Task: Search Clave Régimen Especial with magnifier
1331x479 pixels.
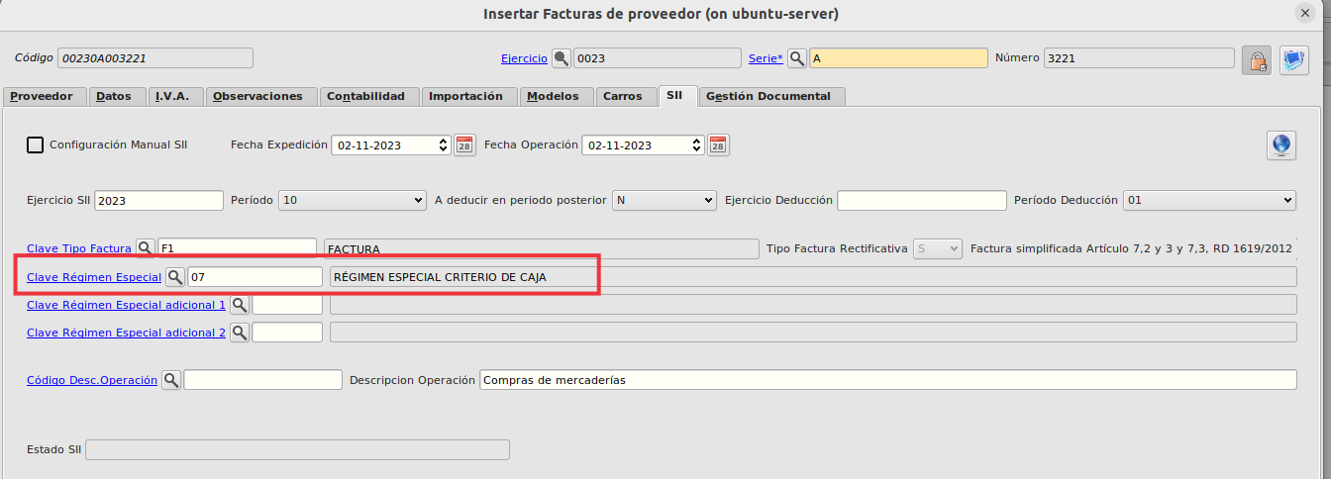Action: pos(174,277)
